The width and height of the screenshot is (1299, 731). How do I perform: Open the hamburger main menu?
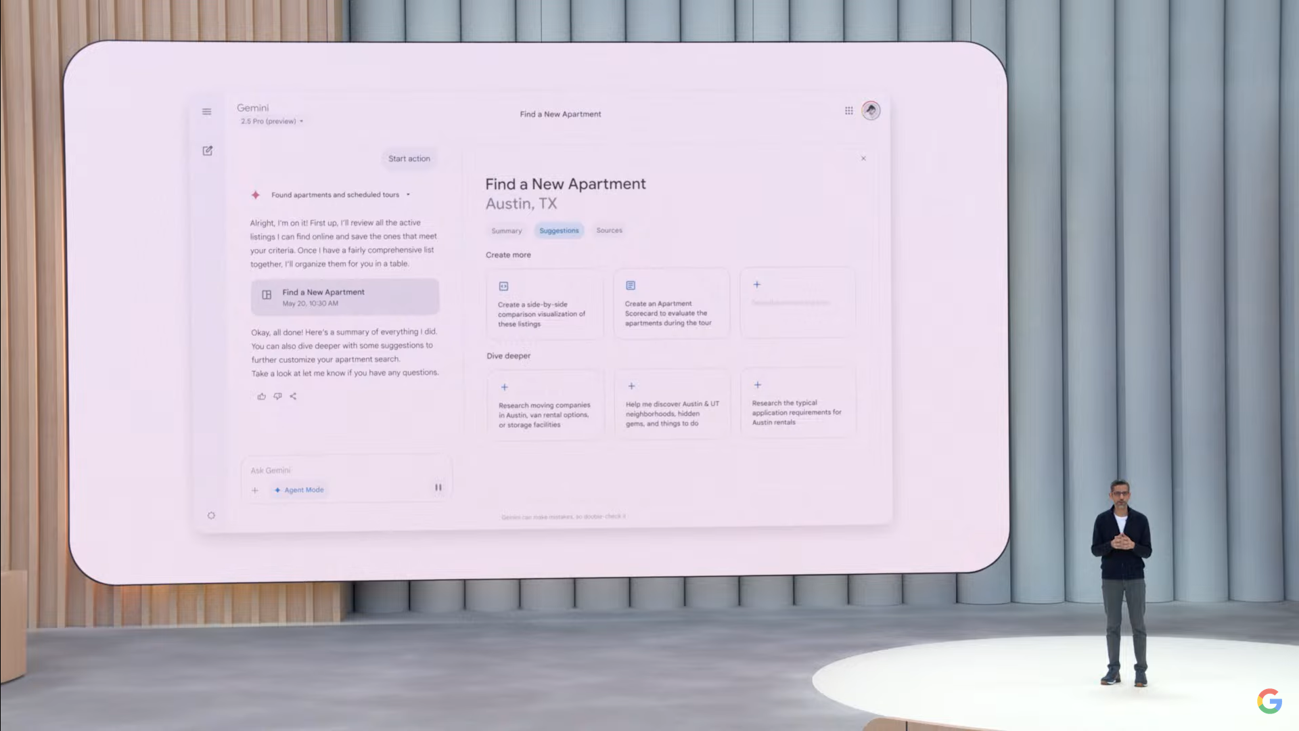coord(206,112)
